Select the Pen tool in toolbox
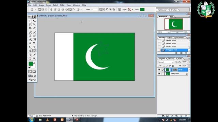 [30, 50]
